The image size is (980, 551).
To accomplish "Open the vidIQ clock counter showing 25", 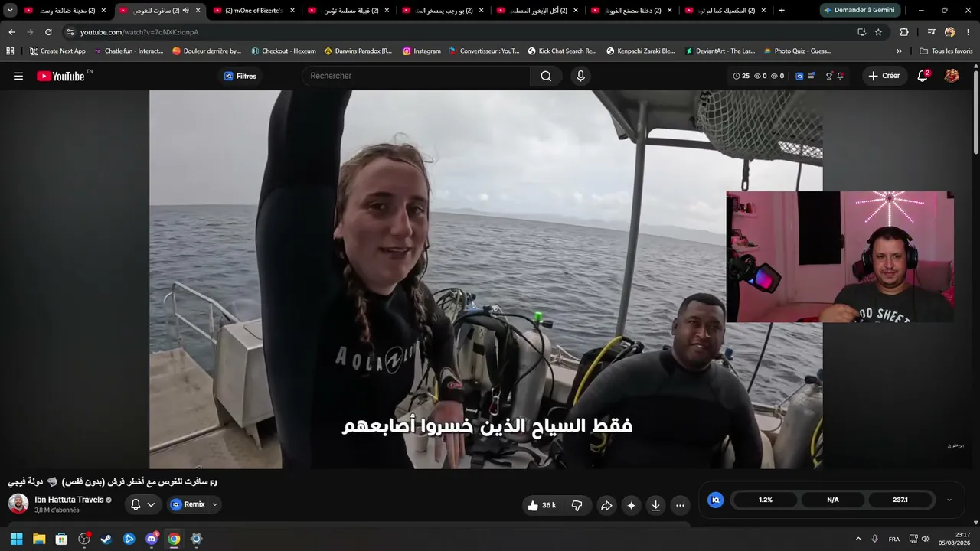I will tap(741, 76).
